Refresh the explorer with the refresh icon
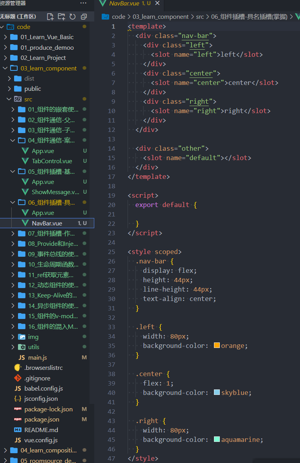300x463 pixels. pyautogui.click(x=73, y=17)
